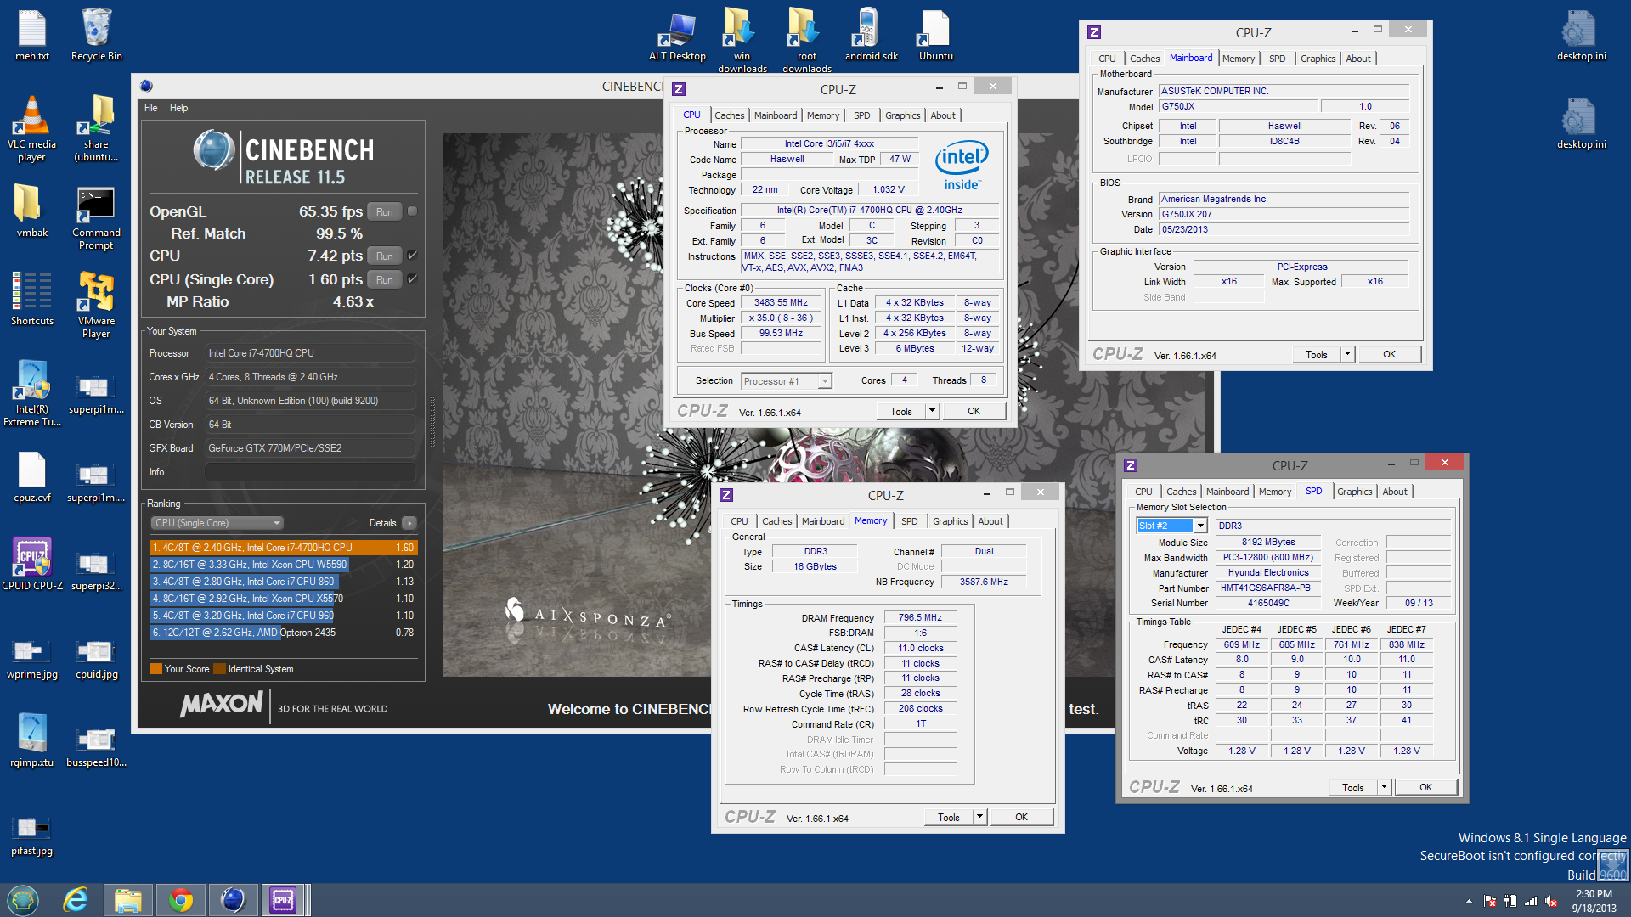Click the Cinebench Info input field

pyautogui.click(x=310, y=472)
